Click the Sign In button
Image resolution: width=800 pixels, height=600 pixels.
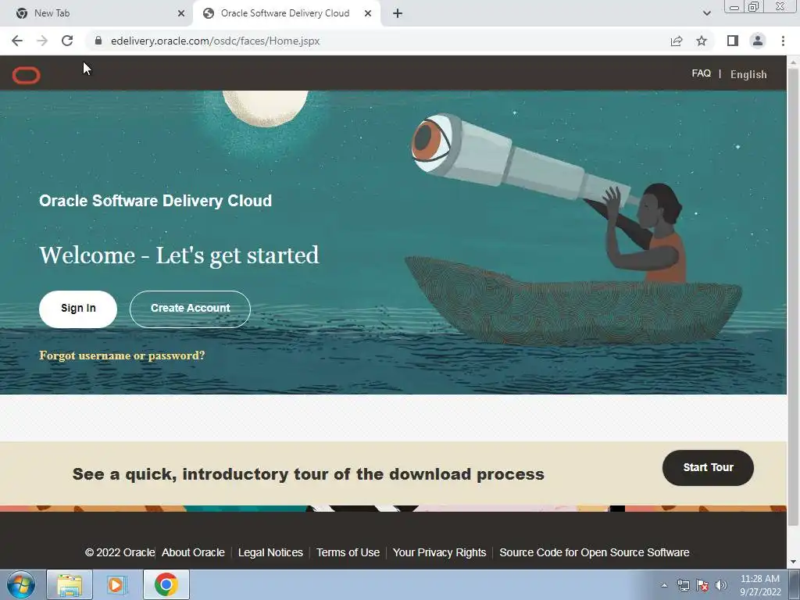pyautogui.click(x=78, y=309)
